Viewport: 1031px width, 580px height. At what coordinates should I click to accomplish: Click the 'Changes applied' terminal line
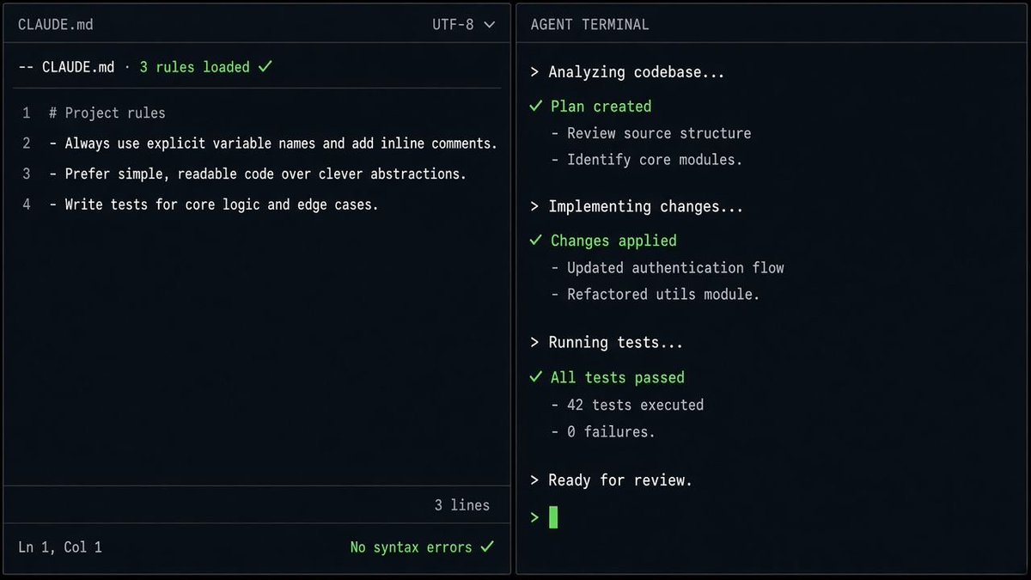click(613, 241)
